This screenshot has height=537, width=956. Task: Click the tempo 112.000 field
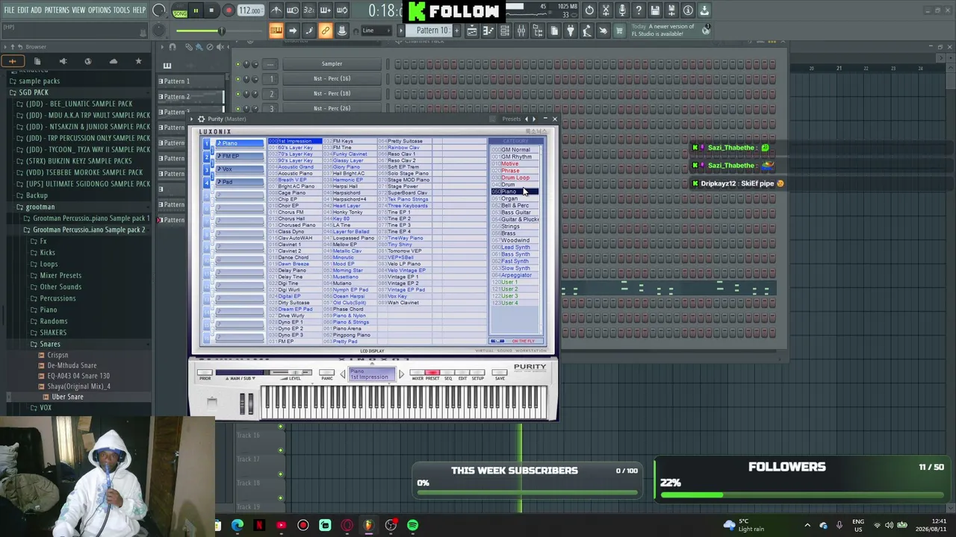tap(250, 10)
